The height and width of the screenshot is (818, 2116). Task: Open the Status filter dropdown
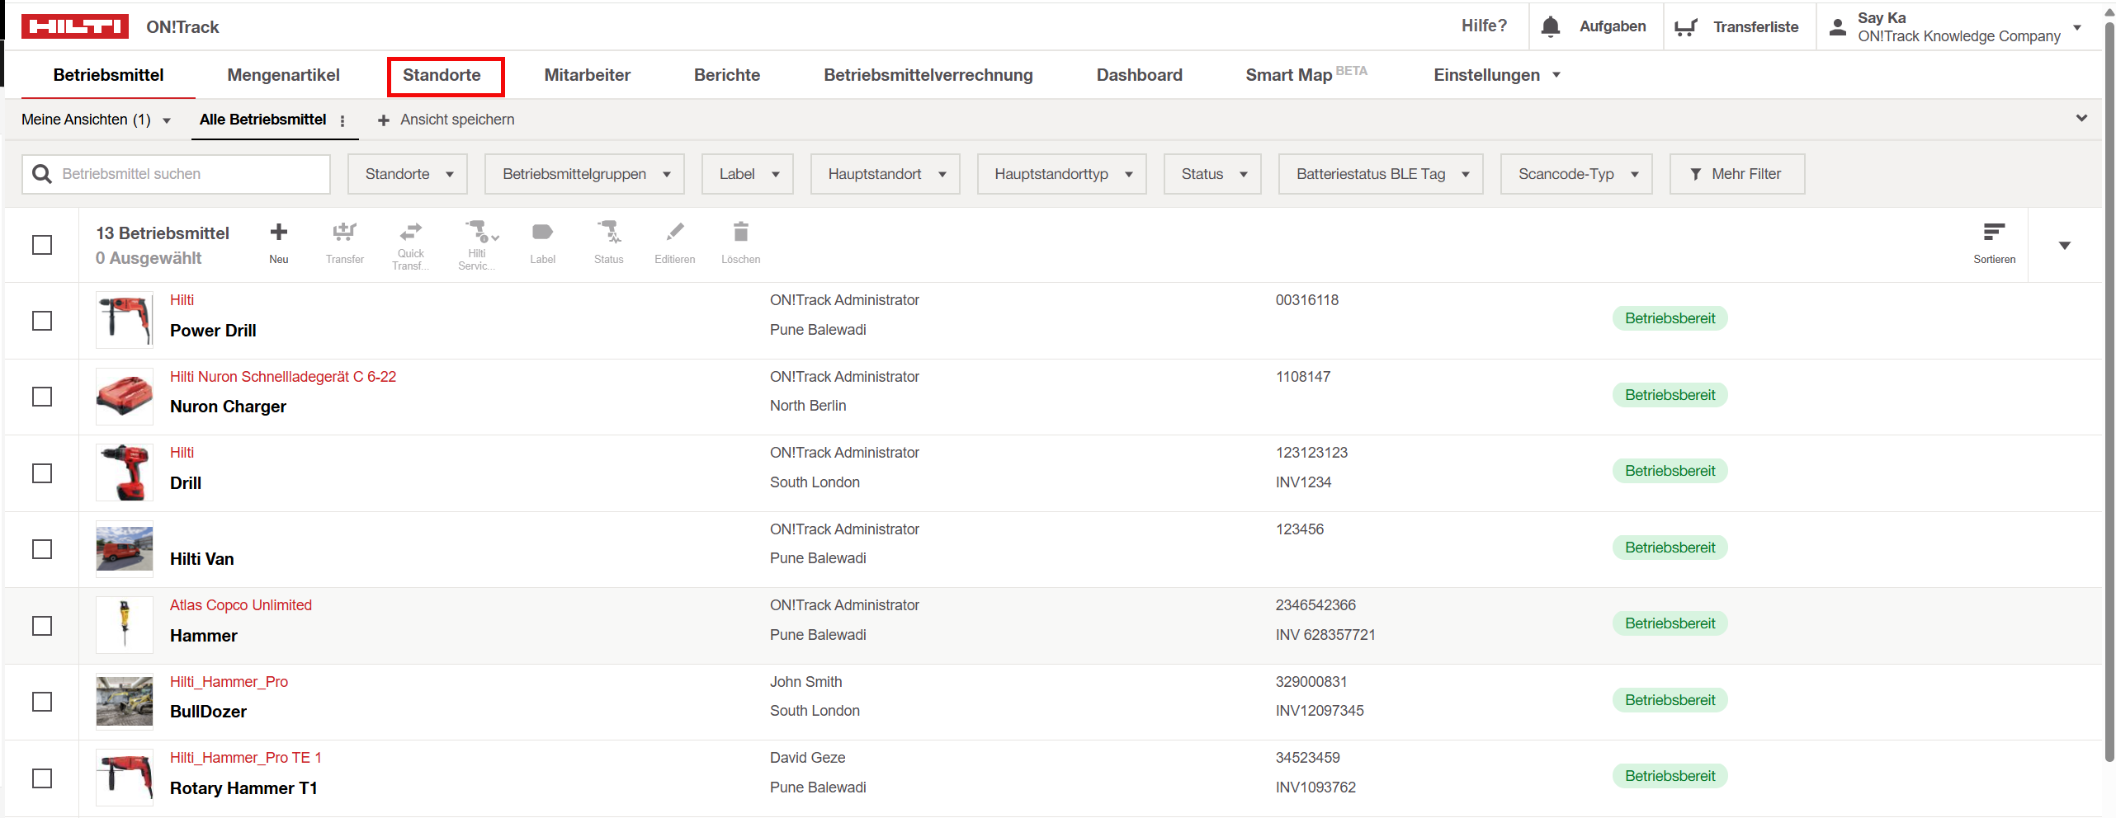1212,174
